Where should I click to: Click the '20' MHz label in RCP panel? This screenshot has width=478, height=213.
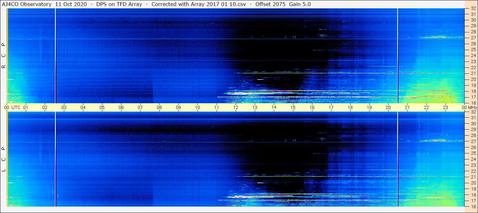click(x=473, y=79)
